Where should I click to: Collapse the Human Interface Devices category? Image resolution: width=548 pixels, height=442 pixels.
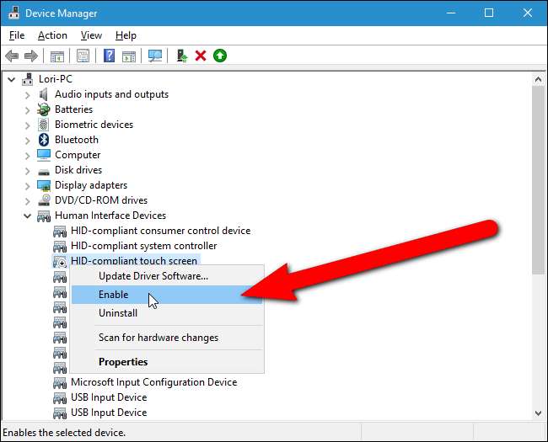(27, 216)
